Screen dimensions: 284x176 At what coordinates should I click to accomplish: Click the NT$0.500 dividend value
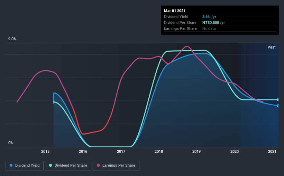click(x=211, y=23)
